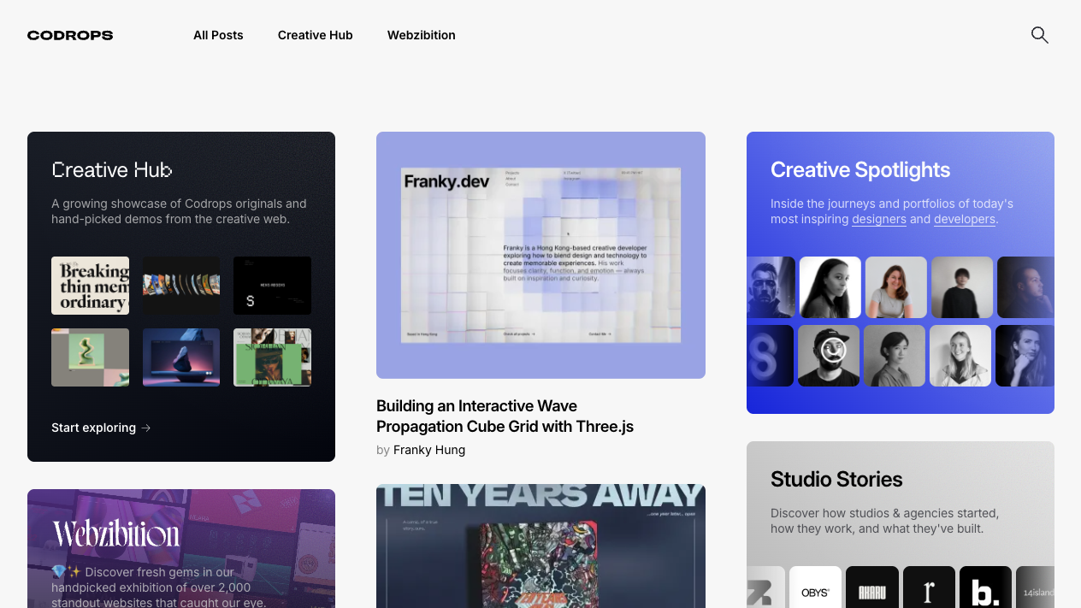Open the Studio Stories card heading
This screenshot has width=1081, height=608.
pyautogui.click(x=836, y=479)
